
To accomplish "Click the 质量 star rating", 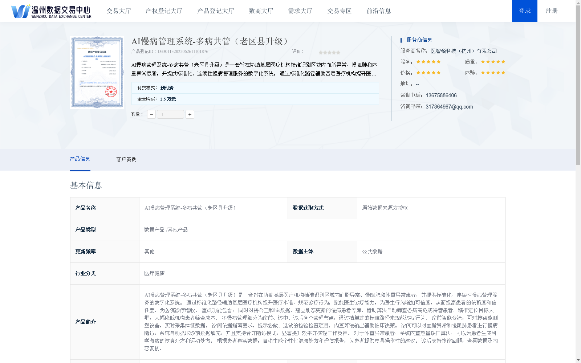I will pyautogui.click(x=493, y=62).
